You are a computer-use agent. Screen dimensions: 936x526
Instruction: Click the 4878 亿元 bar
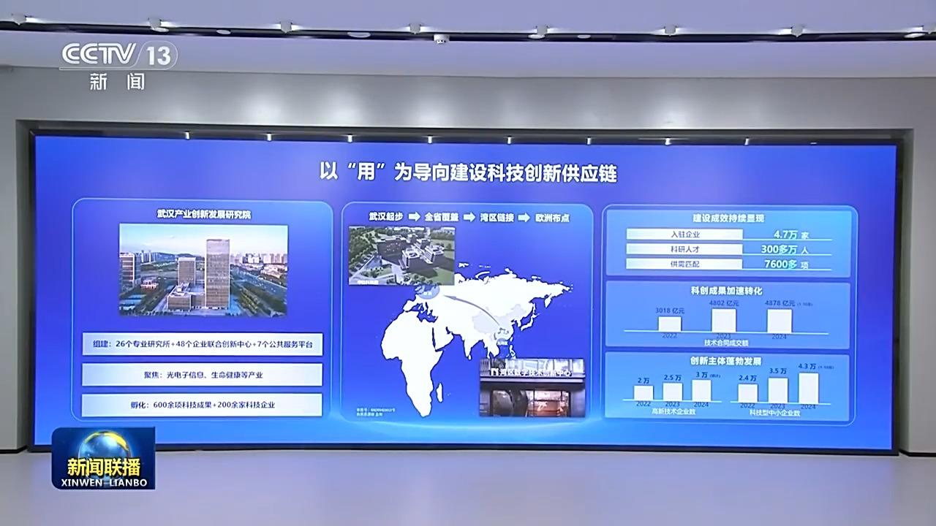coord(780,320)
